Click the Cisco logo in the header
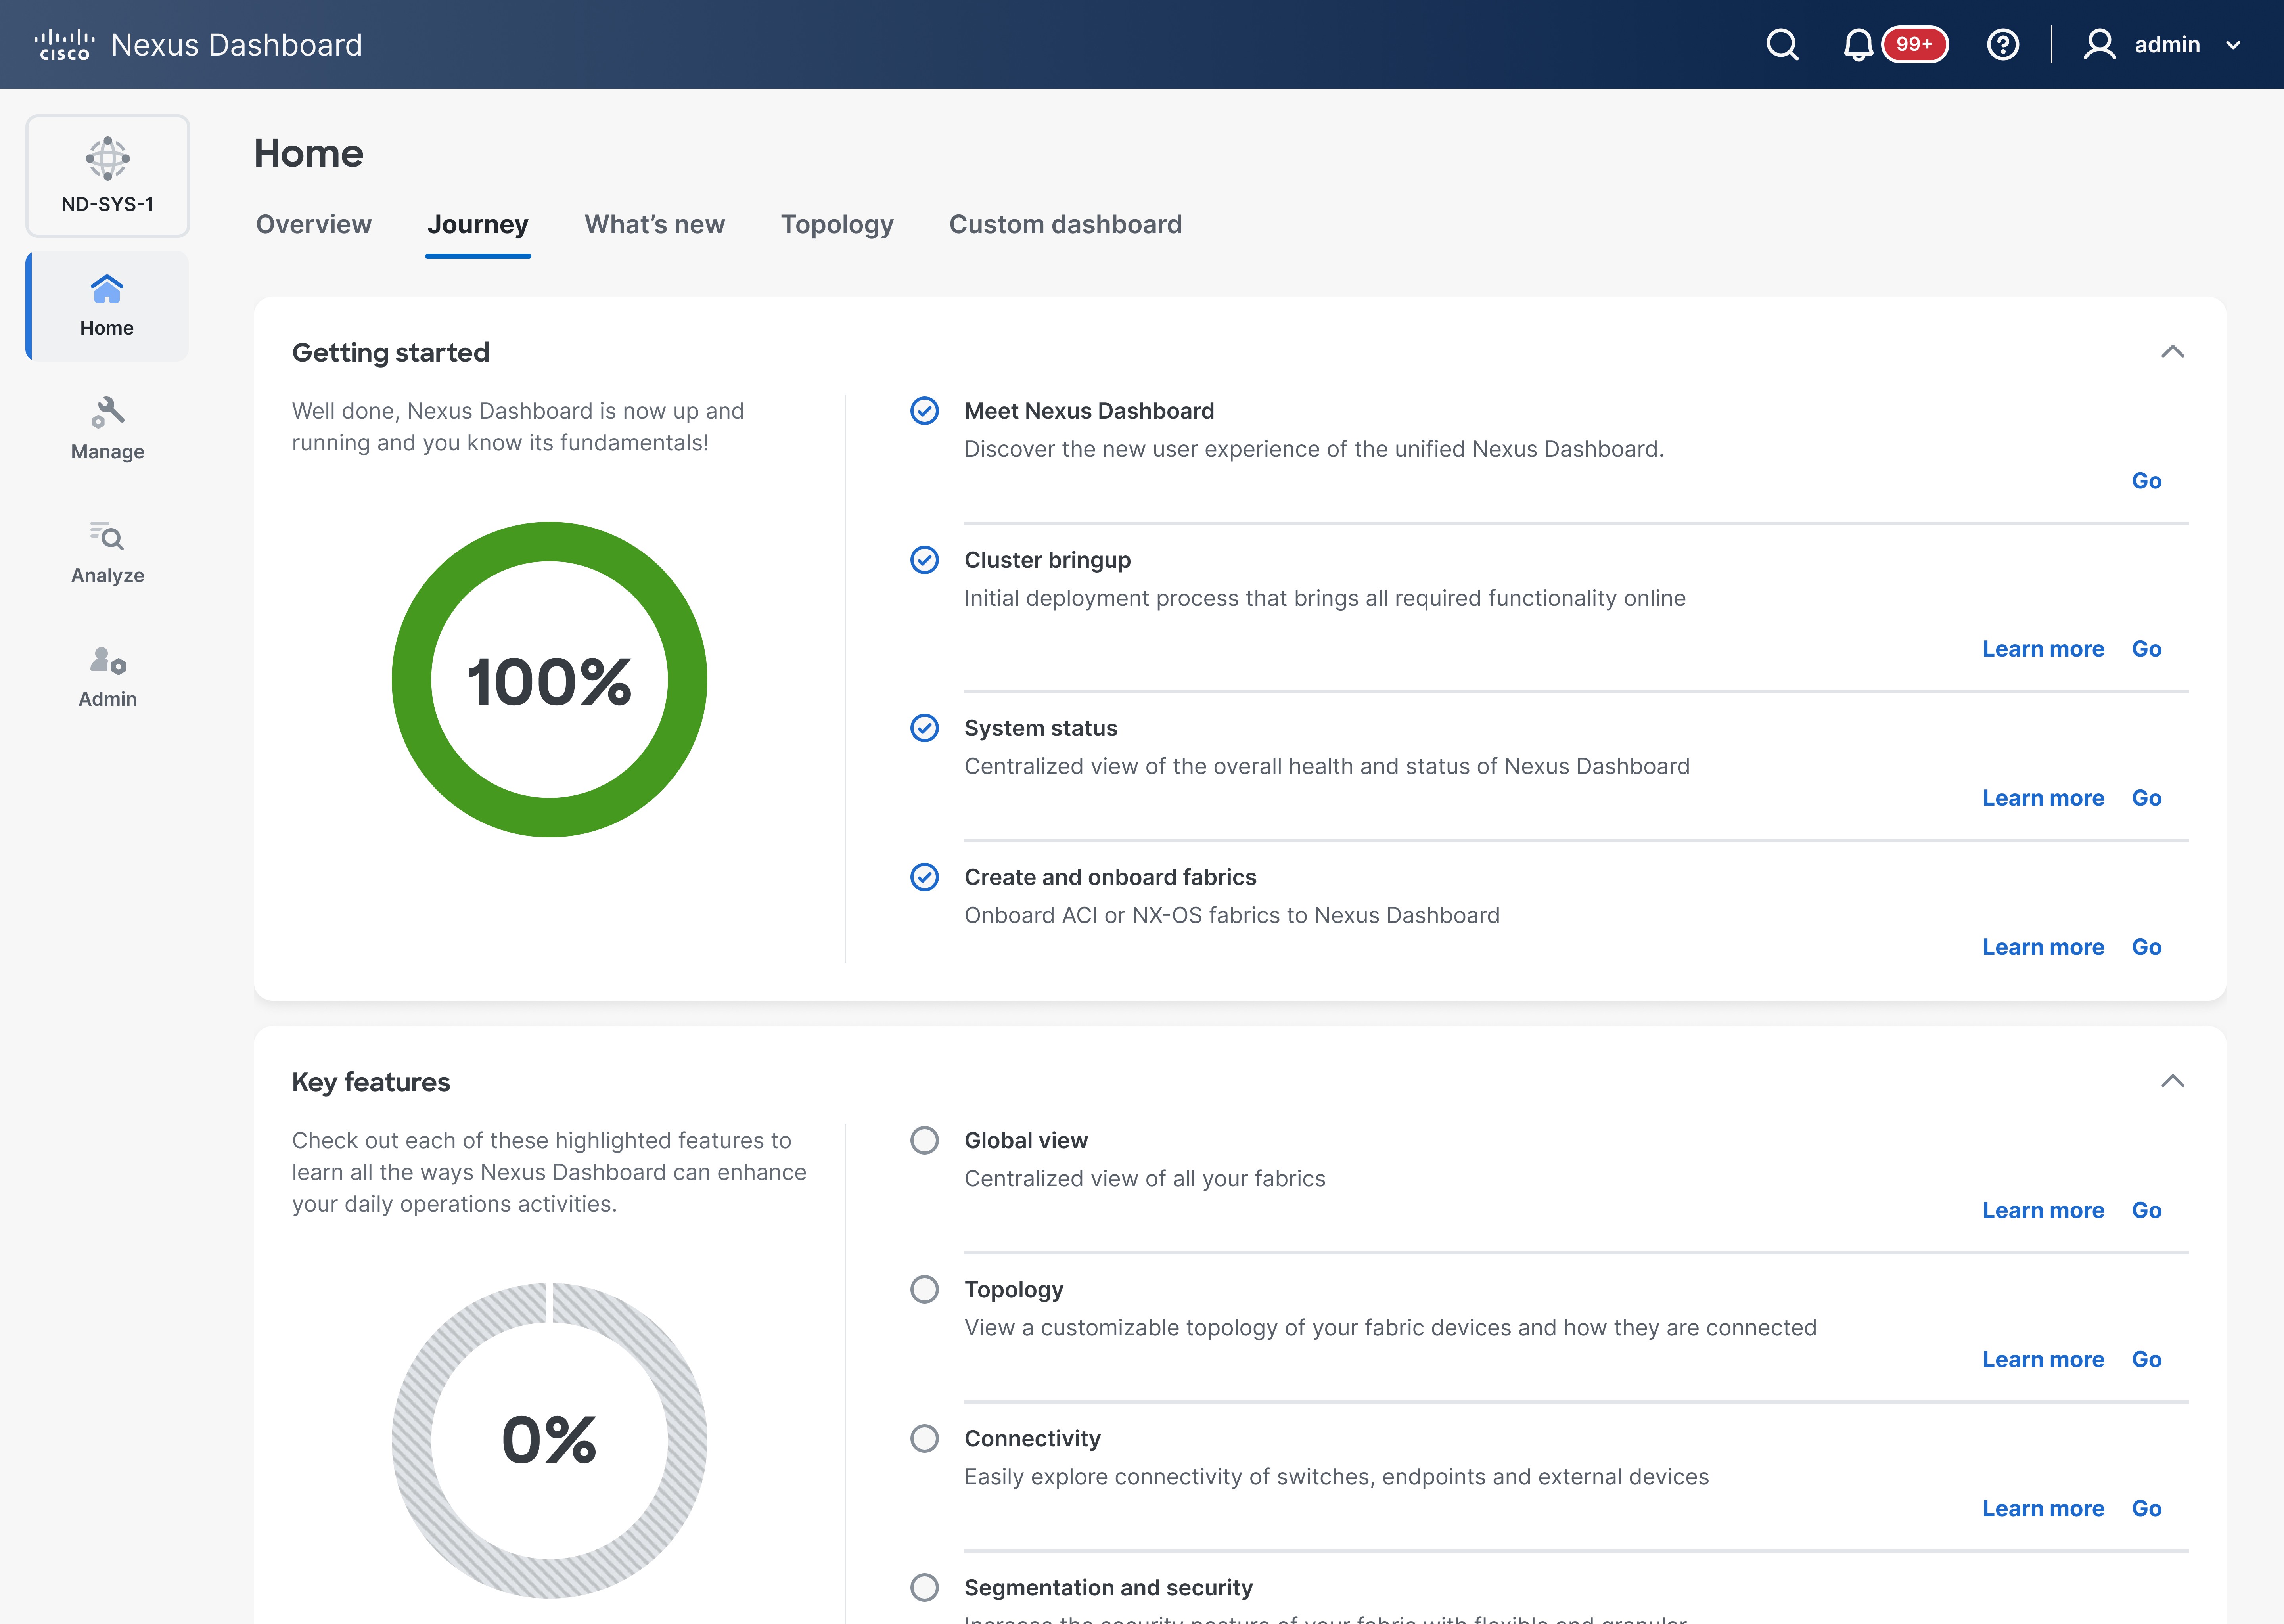Viewport: 2284px width, 1624px height. click(65, 45)
